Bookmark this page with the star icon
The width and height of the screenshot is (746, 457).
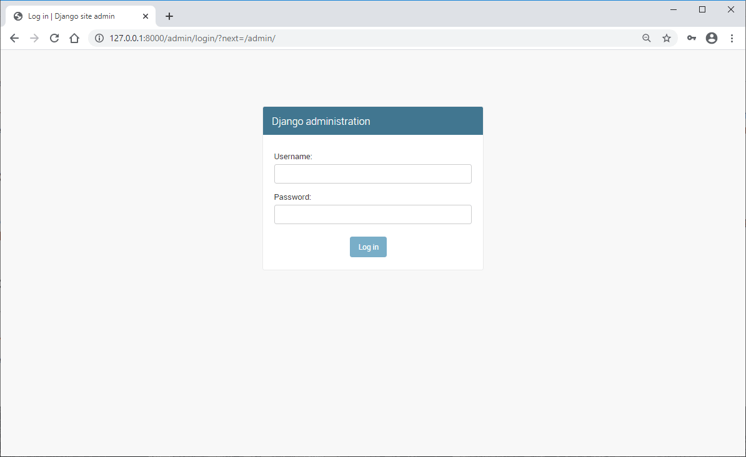coord(667,39)
